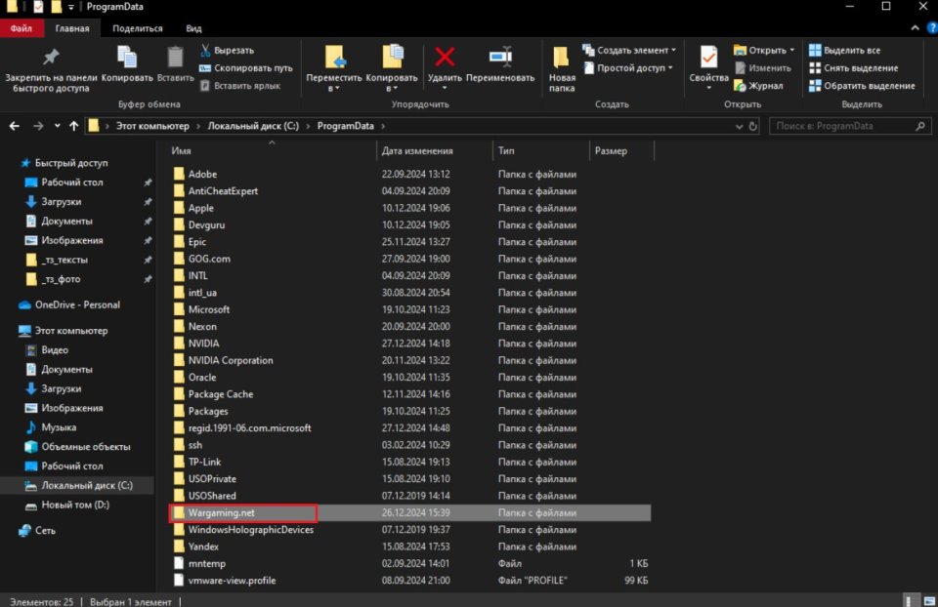
Task: Open Копировать в menu
Action: point(391,68)
